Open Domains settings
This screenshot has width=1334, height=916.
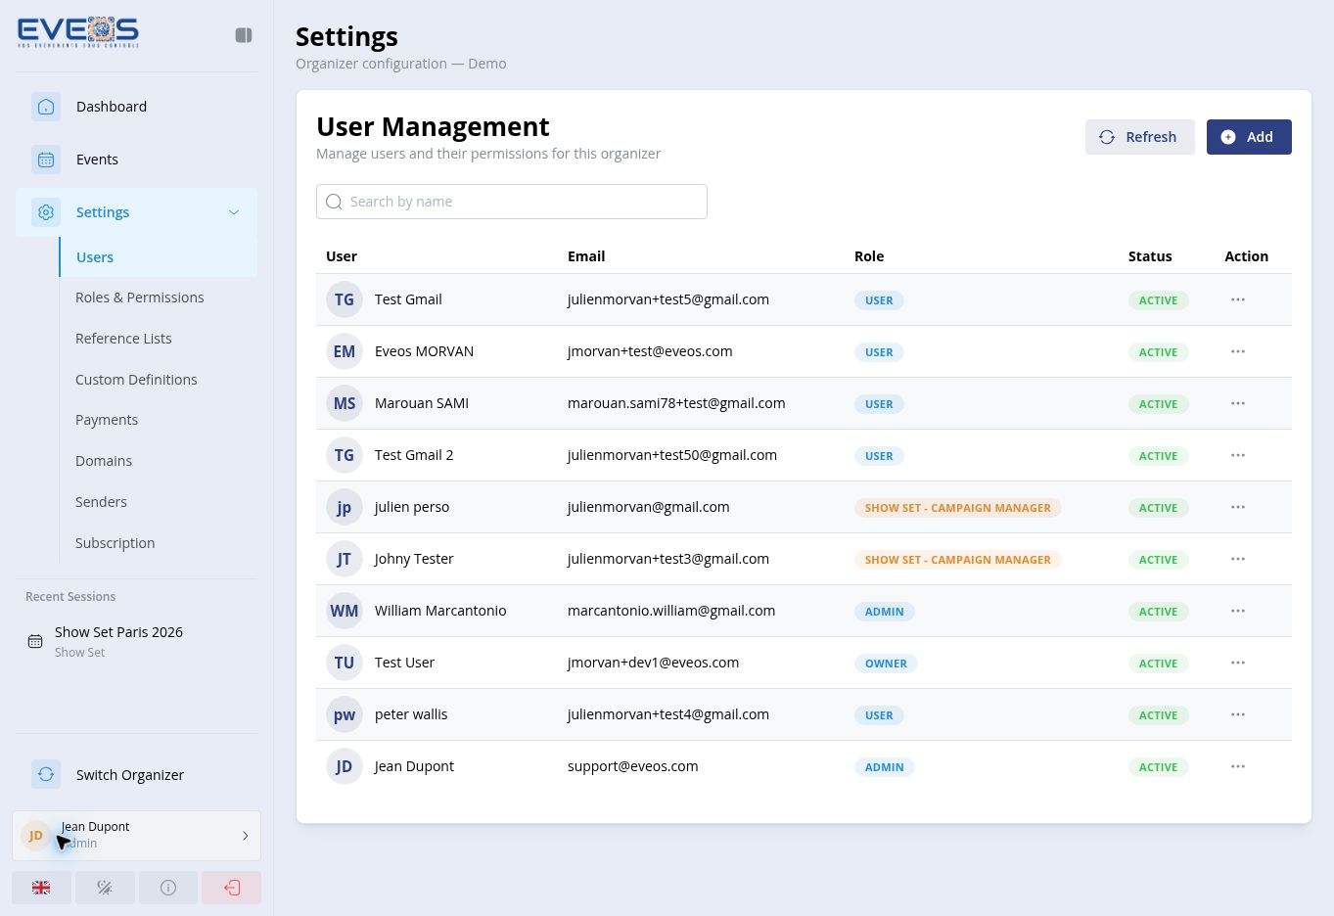(x=104, y=461)
